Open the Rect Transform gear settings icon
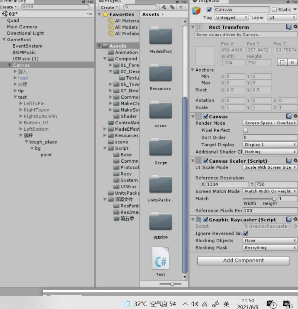This screenshot has width=298, height=309. pos(295,27)
